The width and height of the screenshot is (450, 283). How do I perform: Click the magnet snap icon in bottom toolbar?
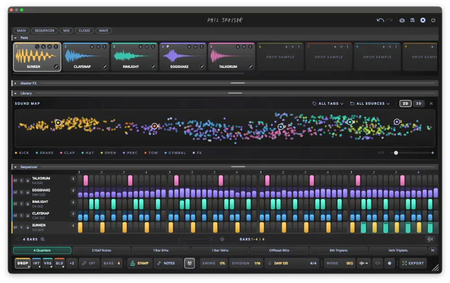[x=189, y=263]
